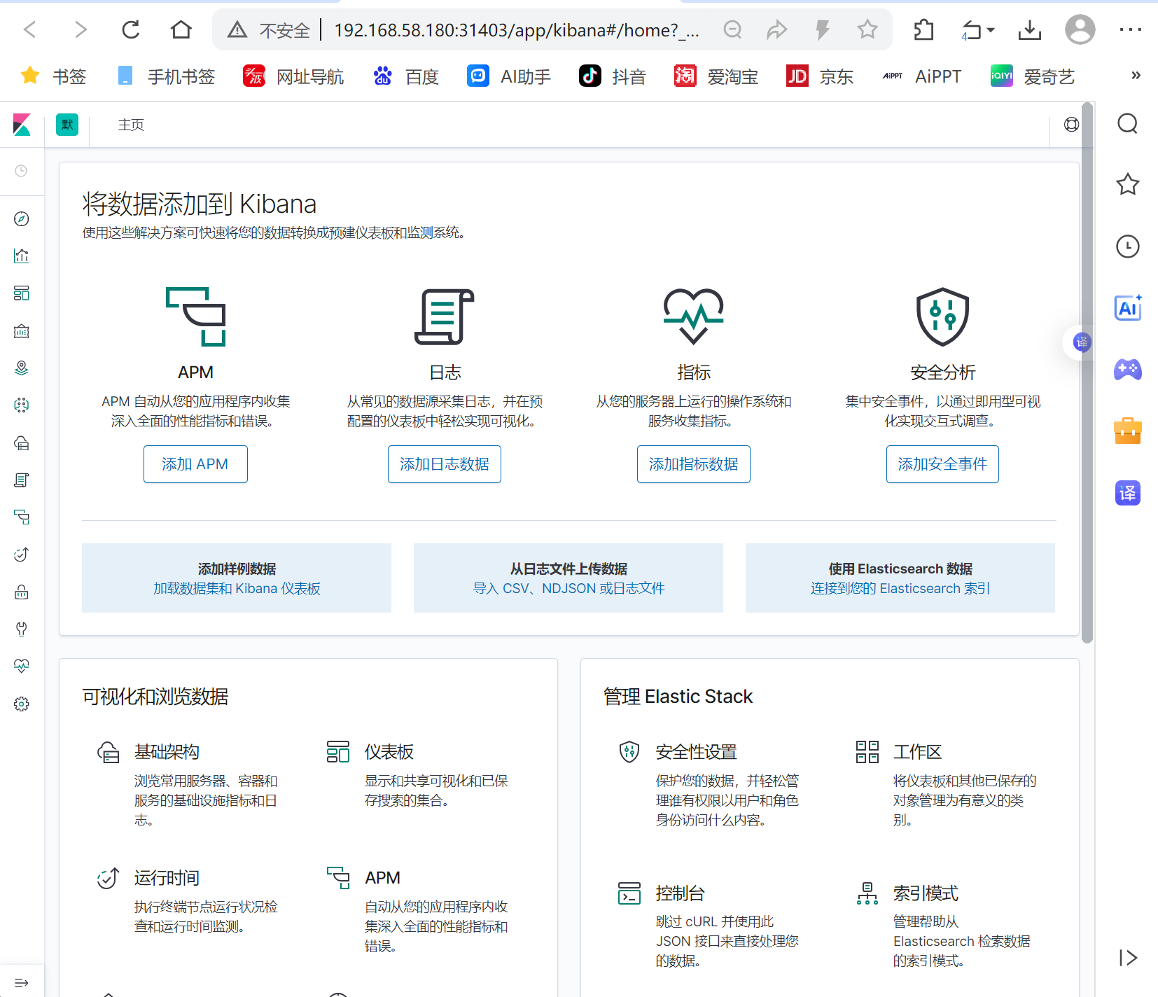Screen dimensions: 1158x997
Task: Open search in browser side panel
Action: pyautogui.click(x=1128, y=124)
